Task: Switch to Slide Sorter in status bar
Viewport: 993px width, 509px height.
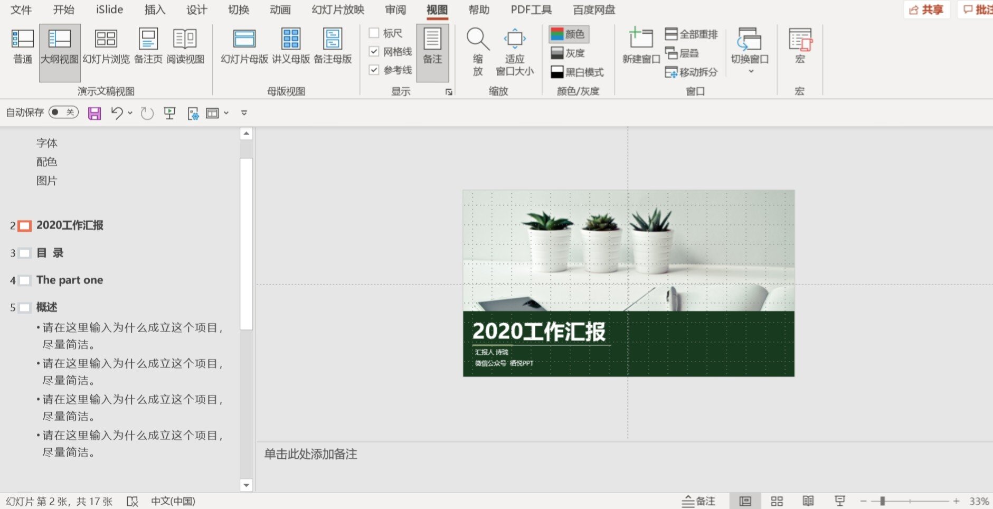Action: click(777, 501)
